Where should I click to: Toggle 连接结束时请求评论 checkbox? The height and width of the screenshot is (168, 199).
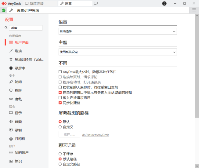point(60,77)
